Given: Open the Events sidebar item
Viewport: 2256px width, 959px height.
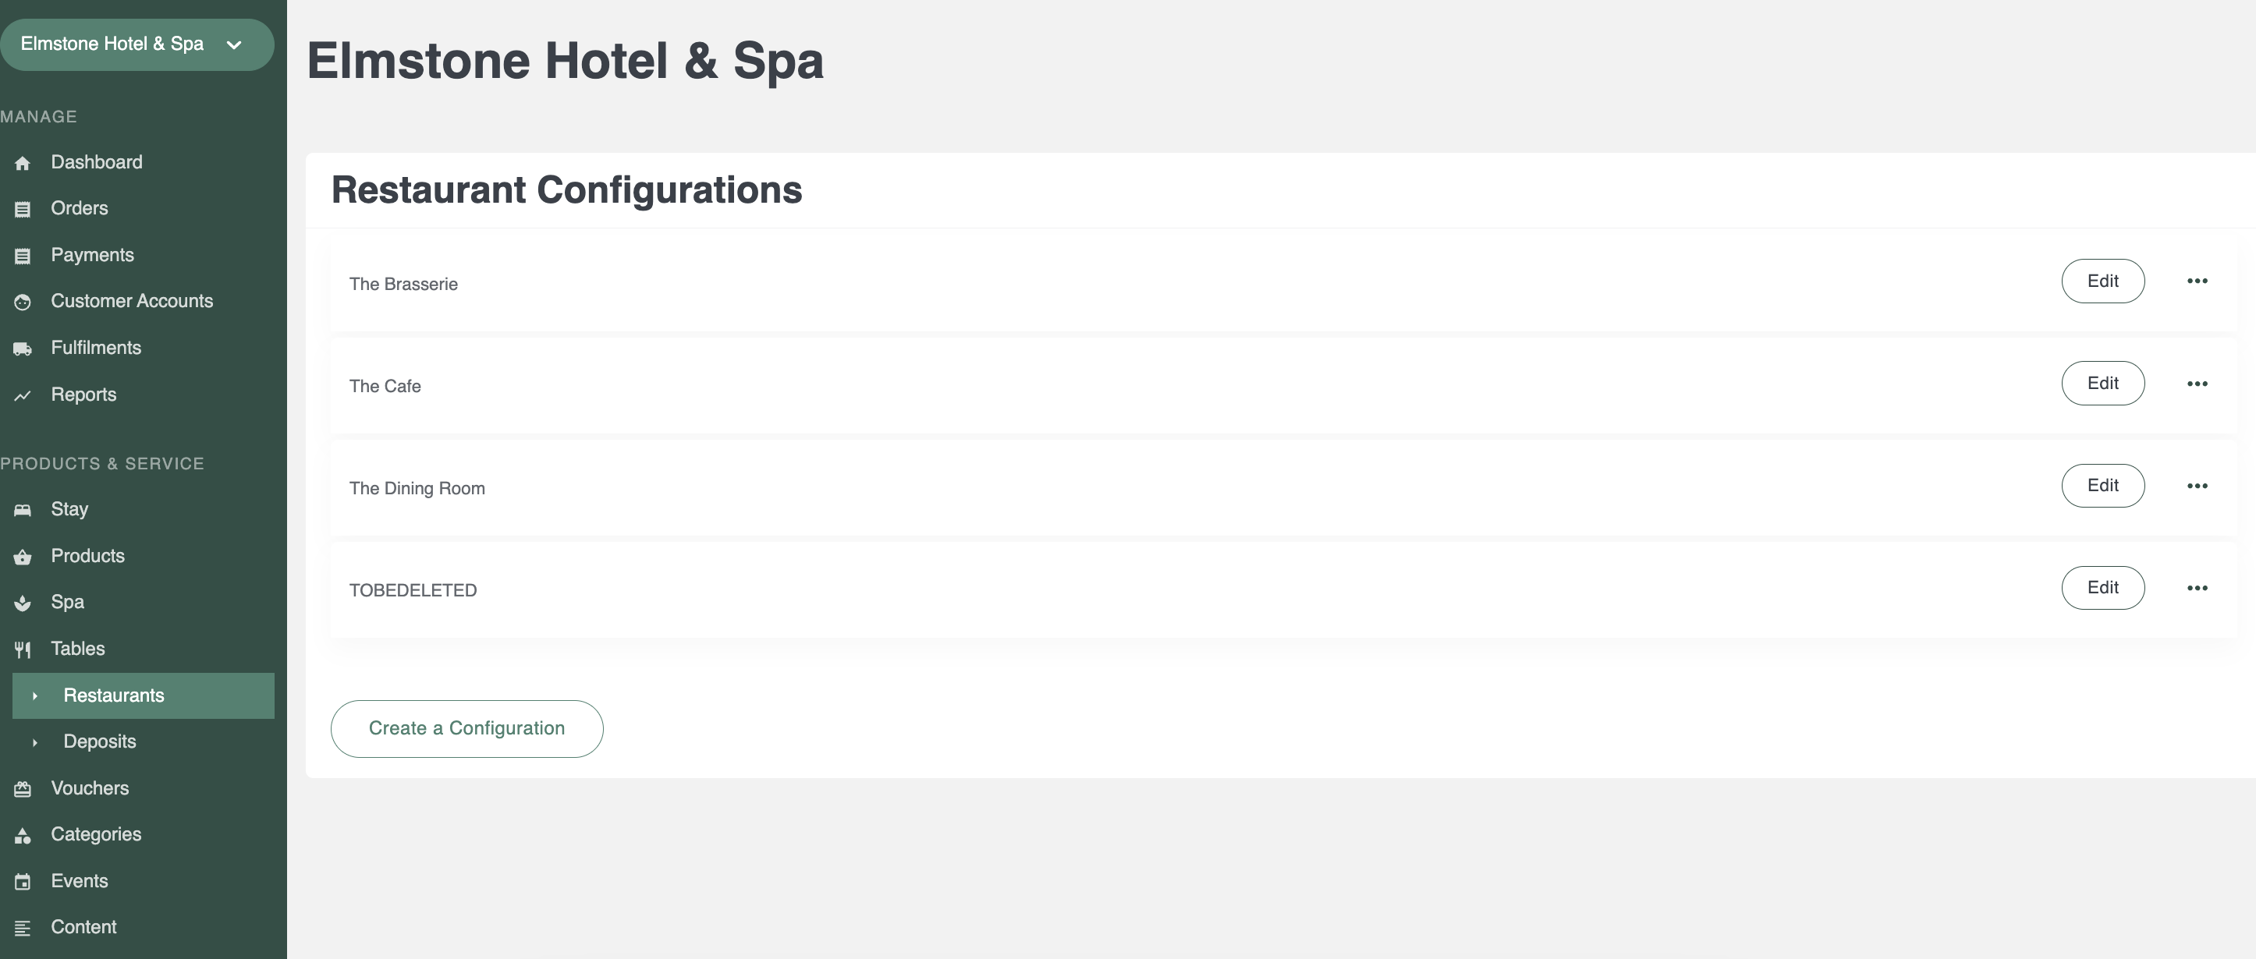Looking at the screenshot, I should pos(79,881).
